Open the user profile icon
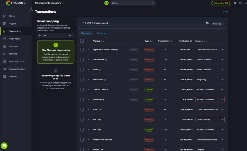This screenshot has height=151, width=247. click(246, 3)
